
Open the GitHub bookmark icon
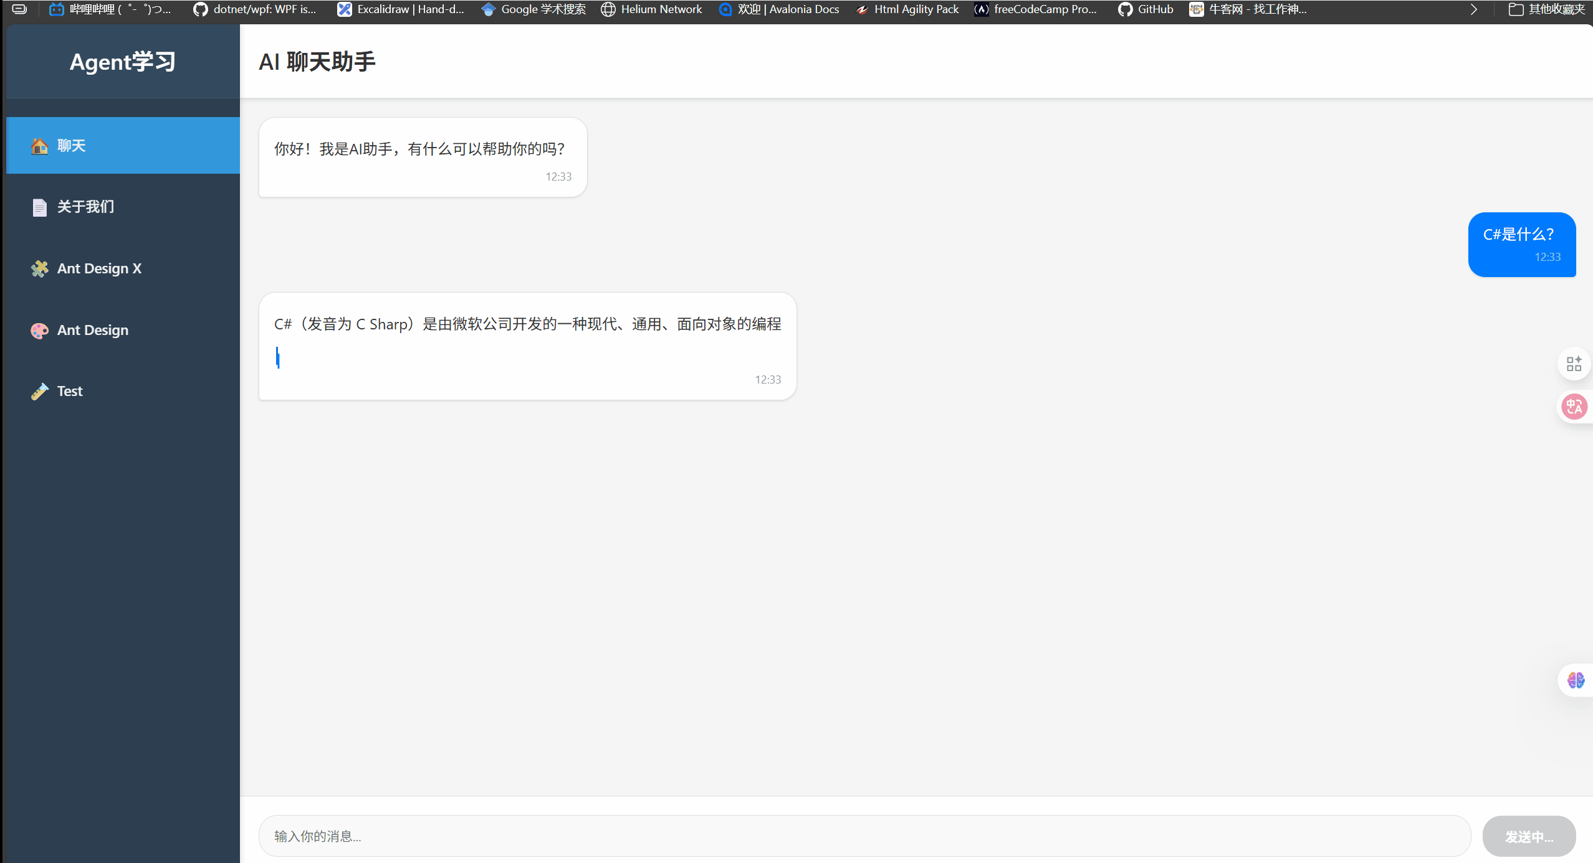[x=1125, y=9]
